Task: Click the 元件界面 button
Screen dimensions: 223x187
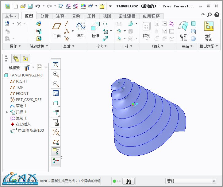Action: (x=209, y=31)
